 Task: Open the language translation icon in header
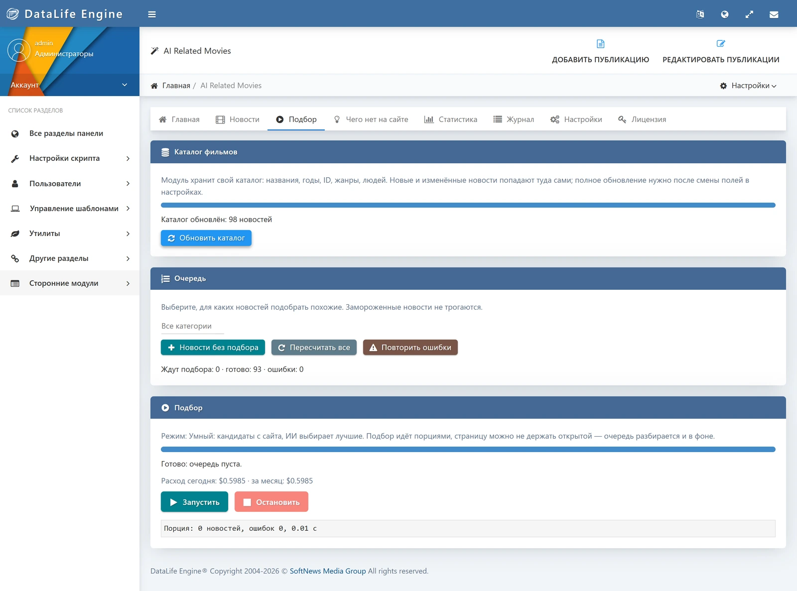coord(700,14)
